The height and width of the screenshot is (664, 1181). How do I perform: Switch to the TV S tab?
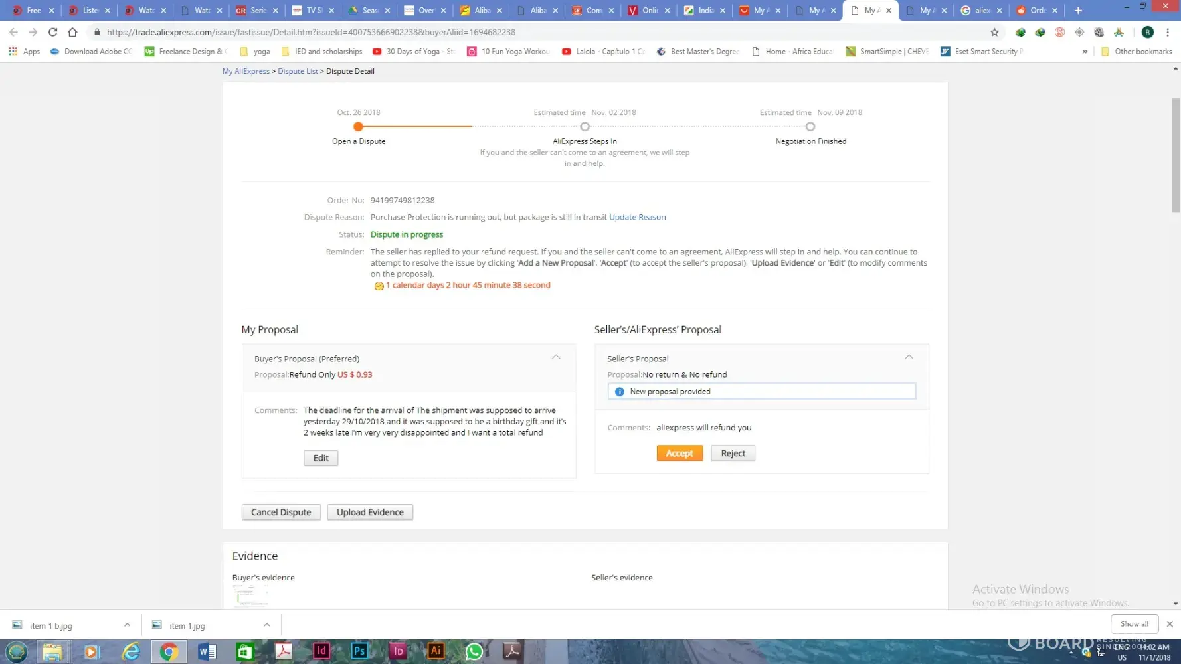313,10
